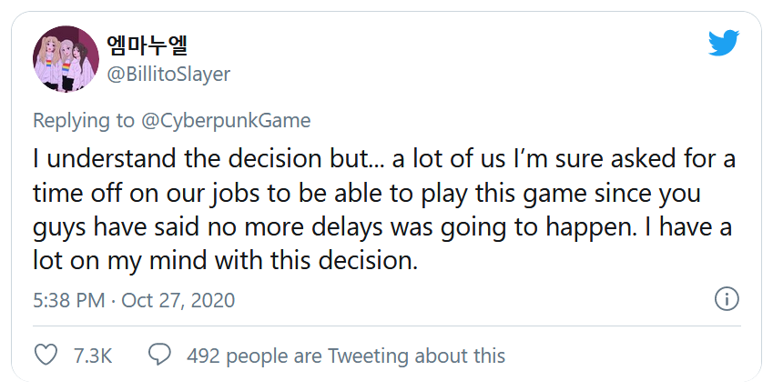Click the last line "lot on my mind"
Screen dimensions: 773x391
tap(225, 262)
